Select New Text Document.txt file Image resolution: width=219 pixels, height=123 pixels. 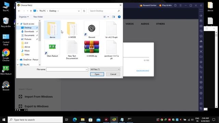[x=72, y=50]
